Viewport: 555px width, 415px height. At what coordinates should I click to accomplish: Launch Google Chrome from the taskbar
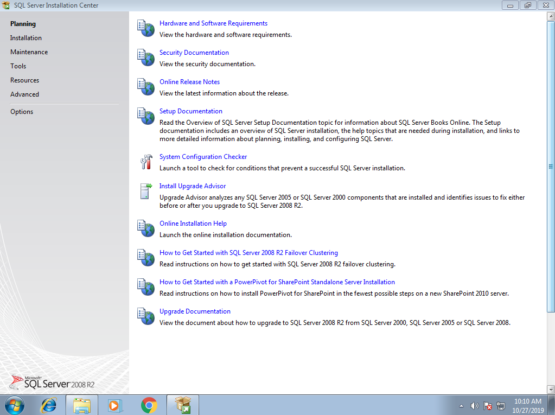[x=149, y=405]
